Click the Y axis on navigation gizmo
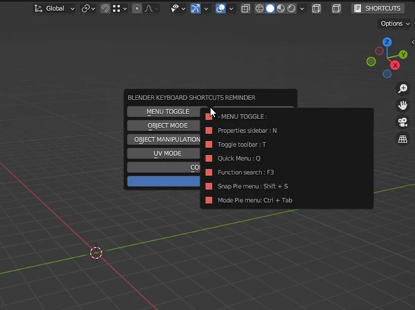 pyautogui.click(x=403, y=55)
